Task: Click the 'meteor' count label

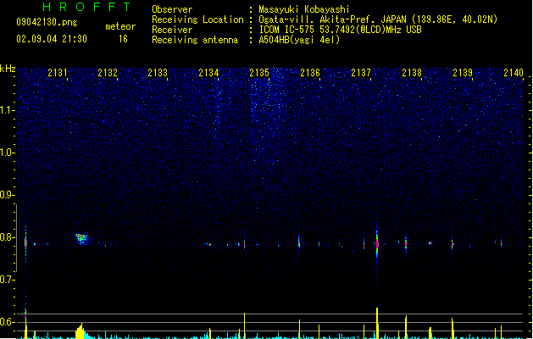Action: (x=120, y=26)
